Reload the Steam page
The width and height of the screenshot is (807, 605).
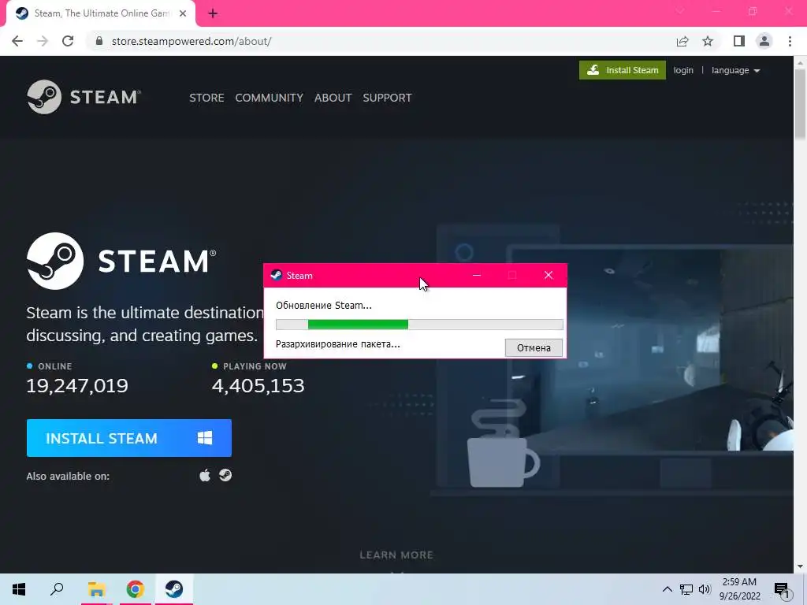[x=68, y=41]
